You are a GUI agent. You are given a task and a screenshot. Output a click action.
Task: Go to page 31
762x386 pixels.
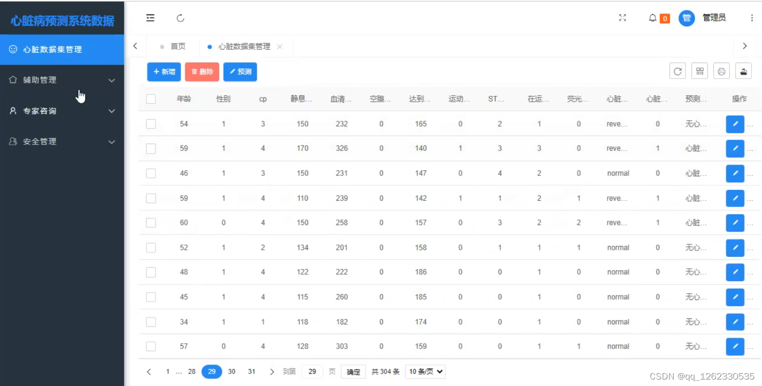pyautogui.click(x=252, y=372)
